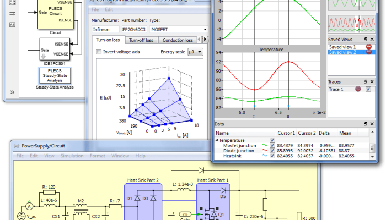Switch to the Conduction loss tab
The width and height of the screenshot is (386, 220).
coord(178,40)
